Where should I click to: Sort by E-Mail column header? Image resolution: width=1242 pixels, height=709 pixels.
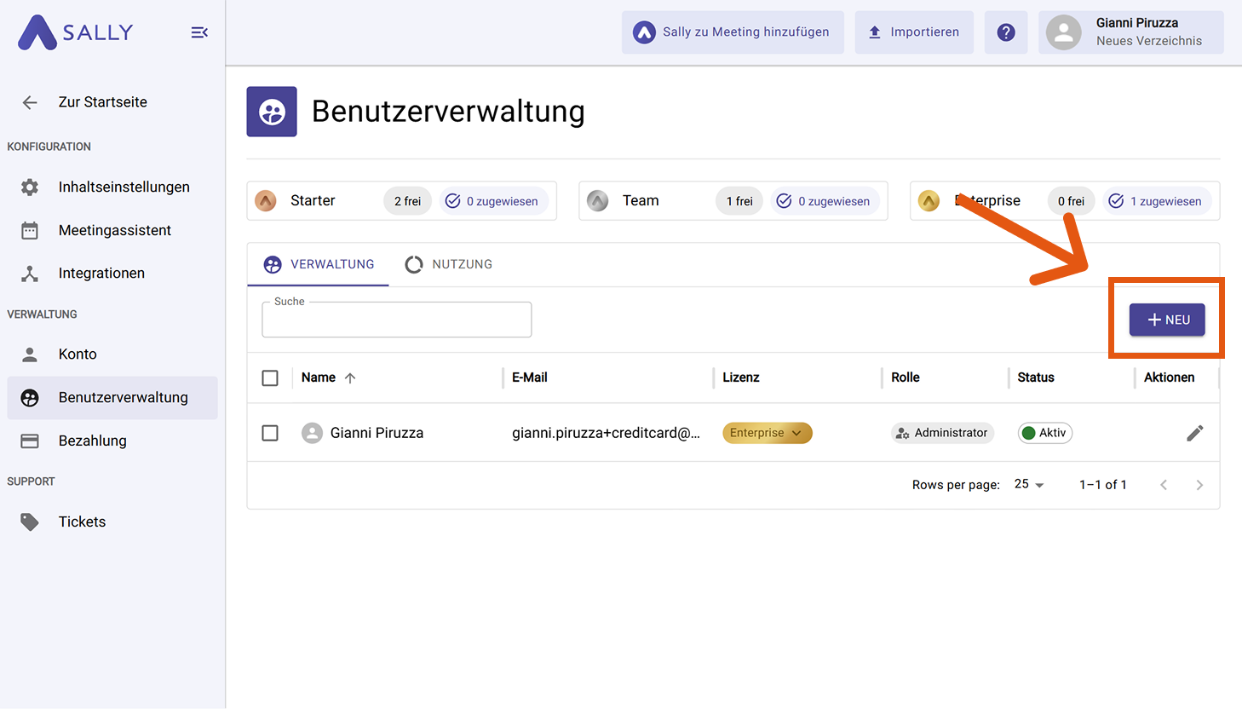pyautogui.click(x=530, y=378)
